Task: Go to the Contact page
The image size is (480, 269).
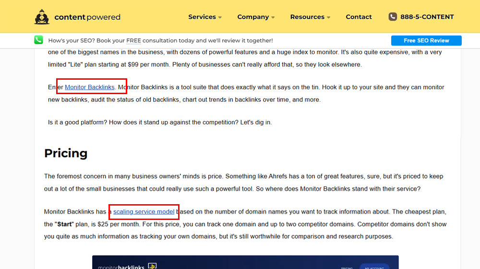Action: (359, 17)
